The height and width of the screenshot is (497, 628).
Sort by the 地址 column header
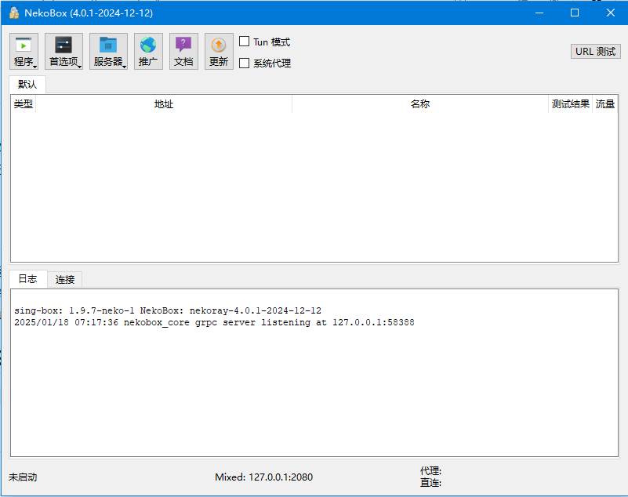pos(164,104)
